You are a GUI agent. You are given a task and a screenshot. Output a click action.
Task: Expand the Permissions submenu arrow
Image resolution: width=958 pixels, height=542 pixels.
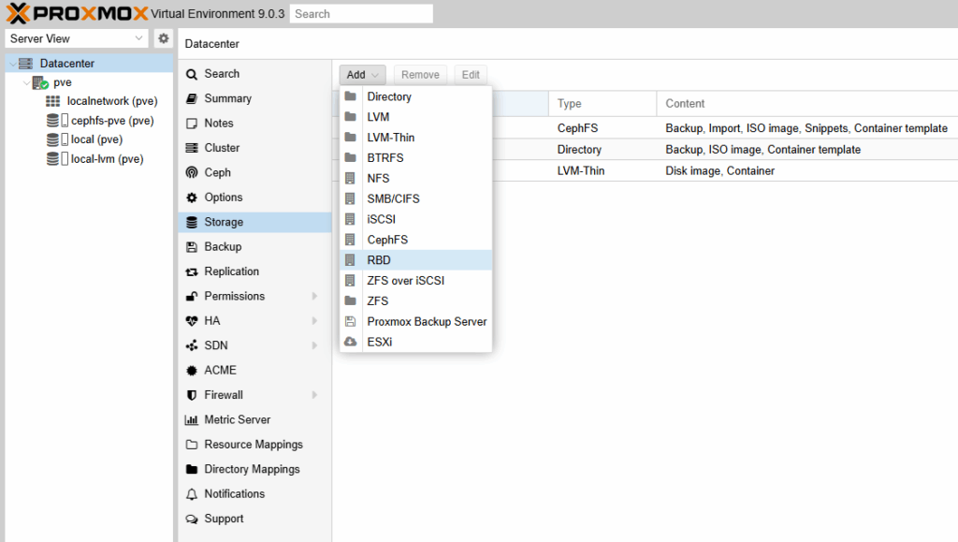pos(314,297)
